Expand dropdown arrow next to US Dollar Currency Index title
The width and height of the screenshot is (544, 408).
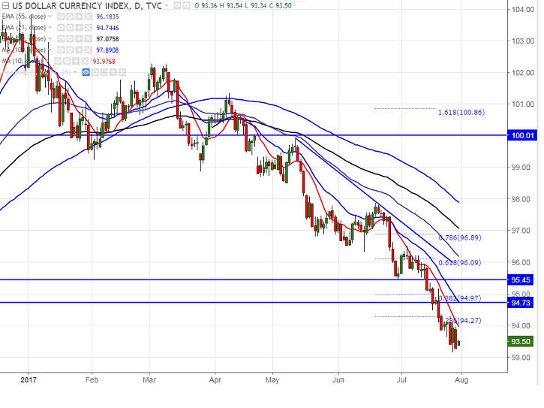pyautogui.click(x=166, y=5)
